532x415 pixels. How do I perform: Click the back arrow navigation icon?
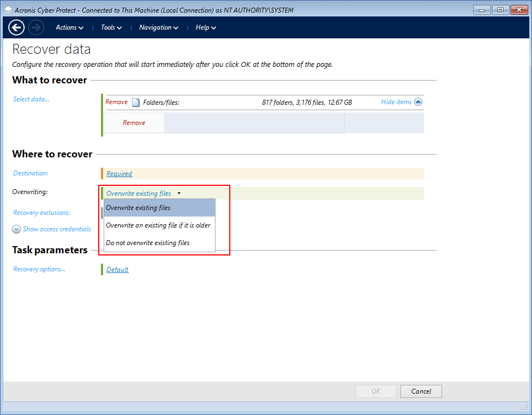(16, 27)
